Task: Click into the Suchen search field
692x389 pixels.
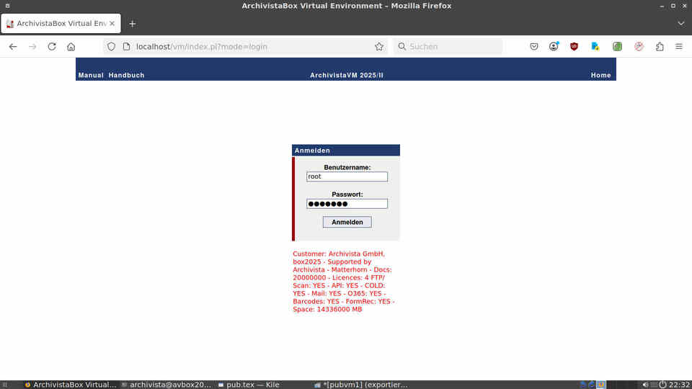Action: pyautogui.click(x=448, y=46)
